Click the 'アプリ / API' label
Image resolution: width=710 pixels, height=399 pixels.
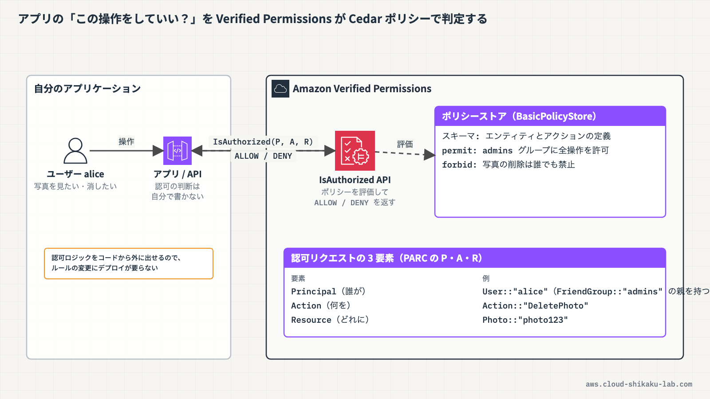coord(177,174)
